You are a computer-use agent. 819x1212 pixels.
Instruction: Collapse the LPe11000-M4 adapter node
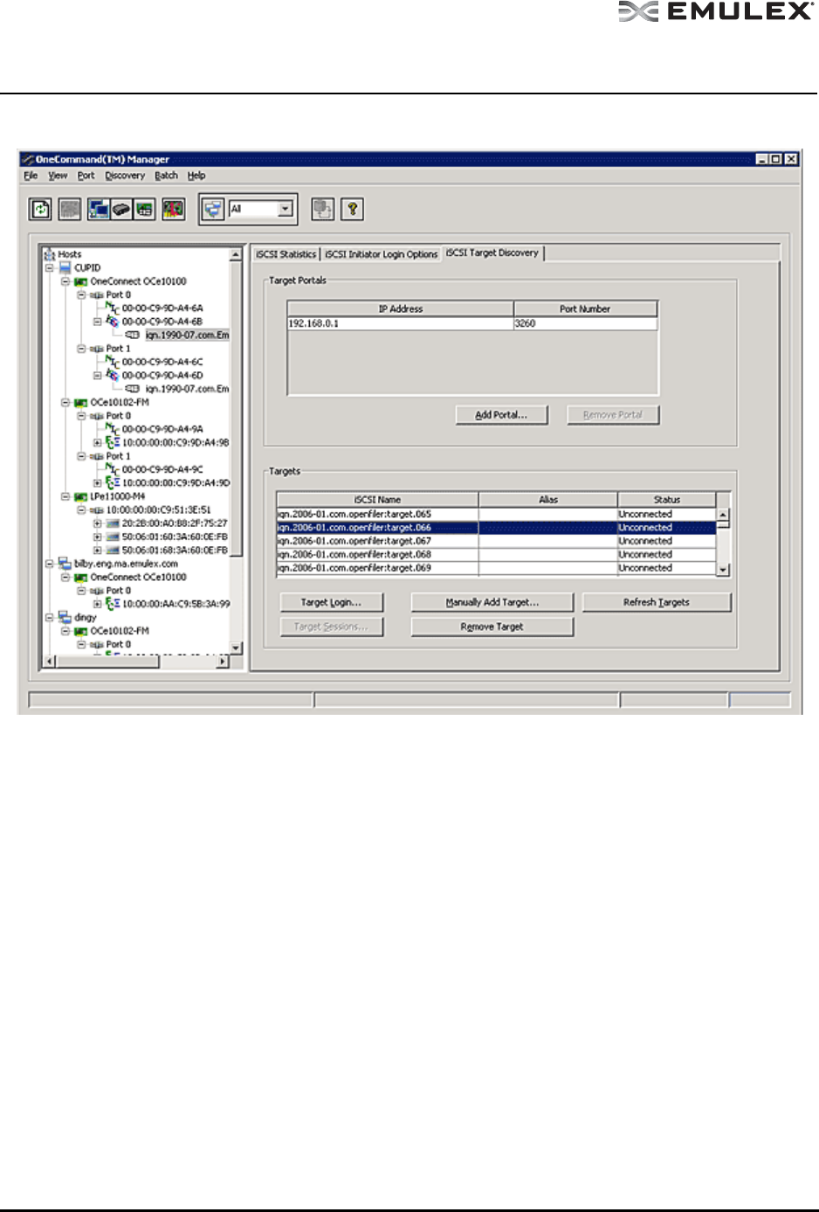coord(65,496)
